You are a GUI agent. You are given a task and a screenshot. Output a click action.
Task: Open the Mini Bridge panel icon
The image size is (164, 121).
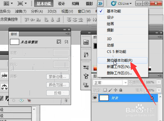(x=86, y=42)
